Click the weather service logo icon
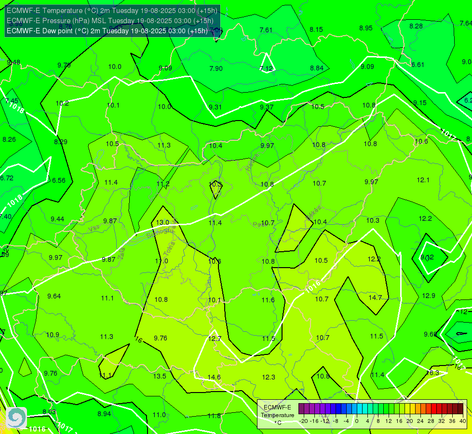The width and height of the screenshot is (472, 434). 16,418
